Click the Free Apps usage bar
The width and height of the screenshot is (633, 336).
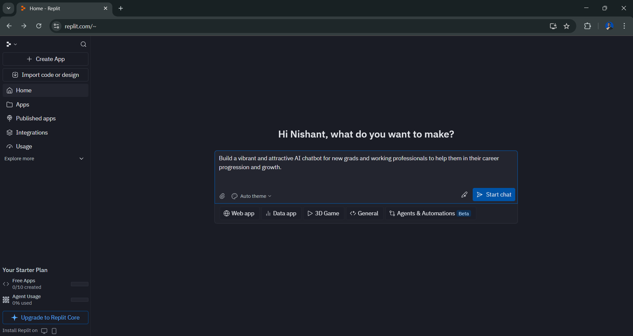(x=79, y=284)
